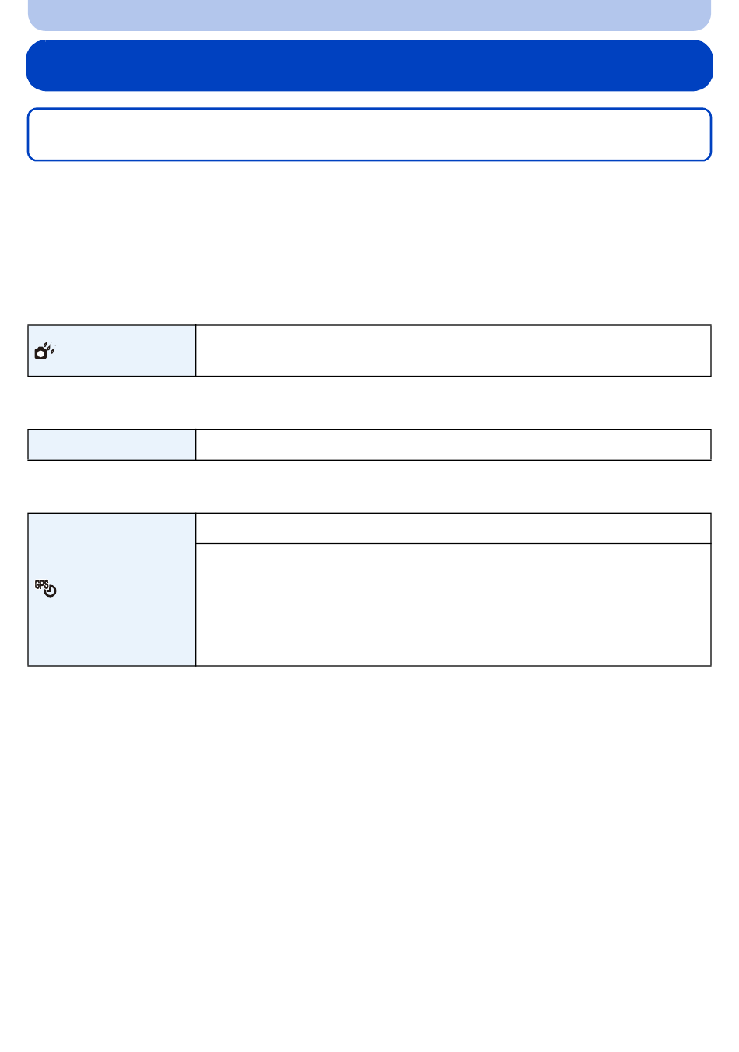Click the shaded cell containing the camera icon
Screen dimensions: 739x1052
[112, 351]
